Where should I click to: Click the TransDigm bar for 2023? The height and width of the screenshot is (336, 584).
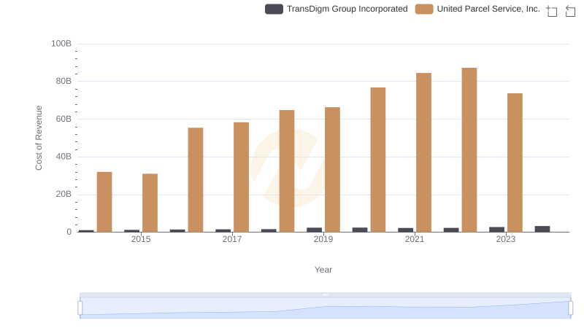496,230
